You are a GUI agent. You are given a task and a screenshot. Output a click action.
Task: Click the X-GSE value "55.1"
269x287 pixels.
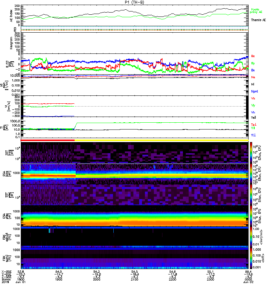(211, 272)
